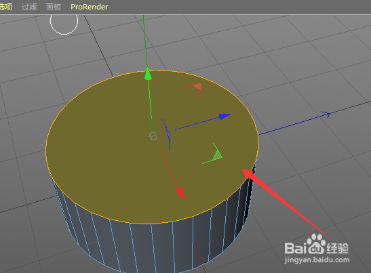
Task: Open the 过滤 menu
Action: click(29, 7)
